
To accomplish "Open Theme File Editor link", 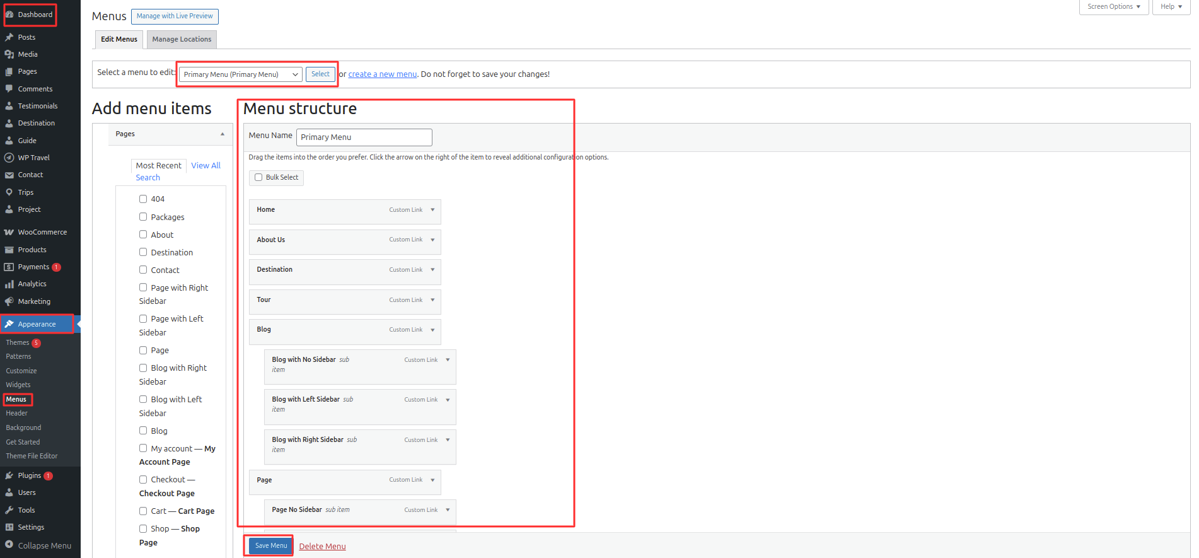I will [32, 456].
